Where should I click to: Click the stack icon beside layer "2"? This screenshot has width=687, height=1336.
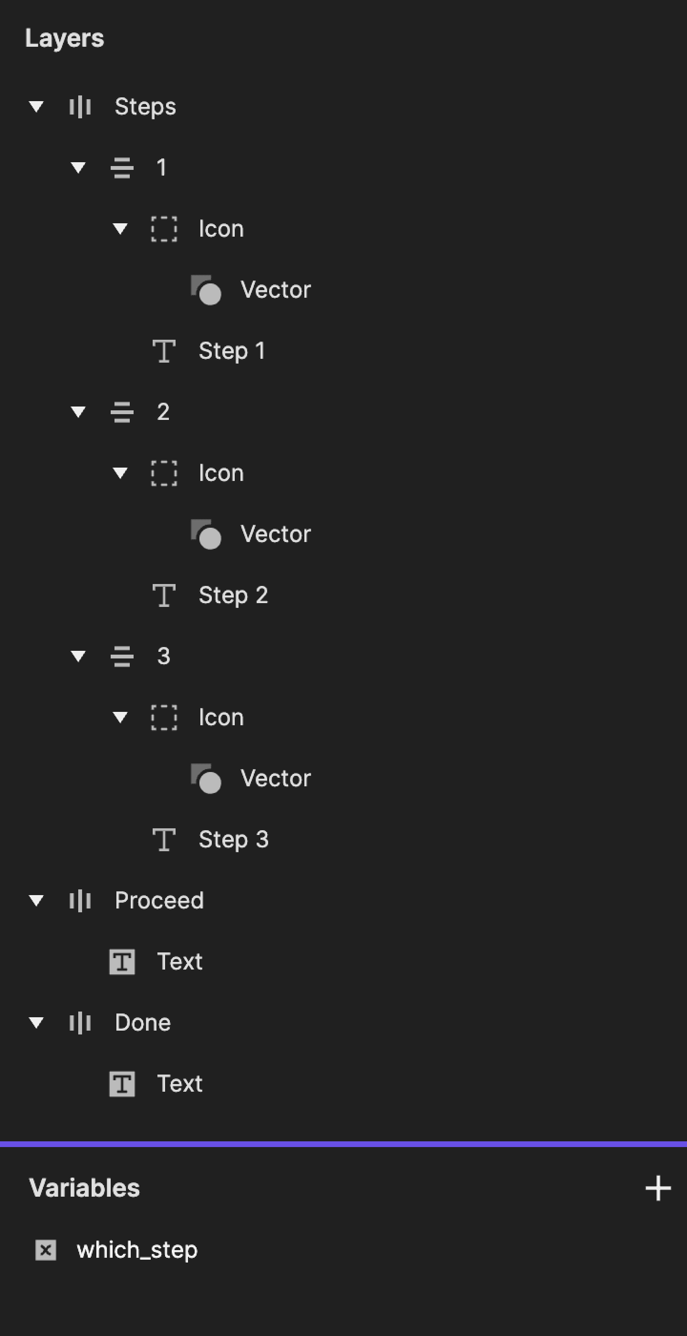point(122,411)
